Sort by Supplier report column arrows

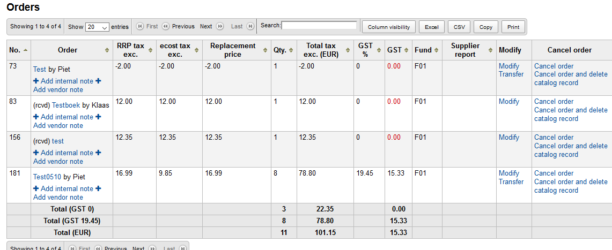pyautogui.click(x=490, y=50)
